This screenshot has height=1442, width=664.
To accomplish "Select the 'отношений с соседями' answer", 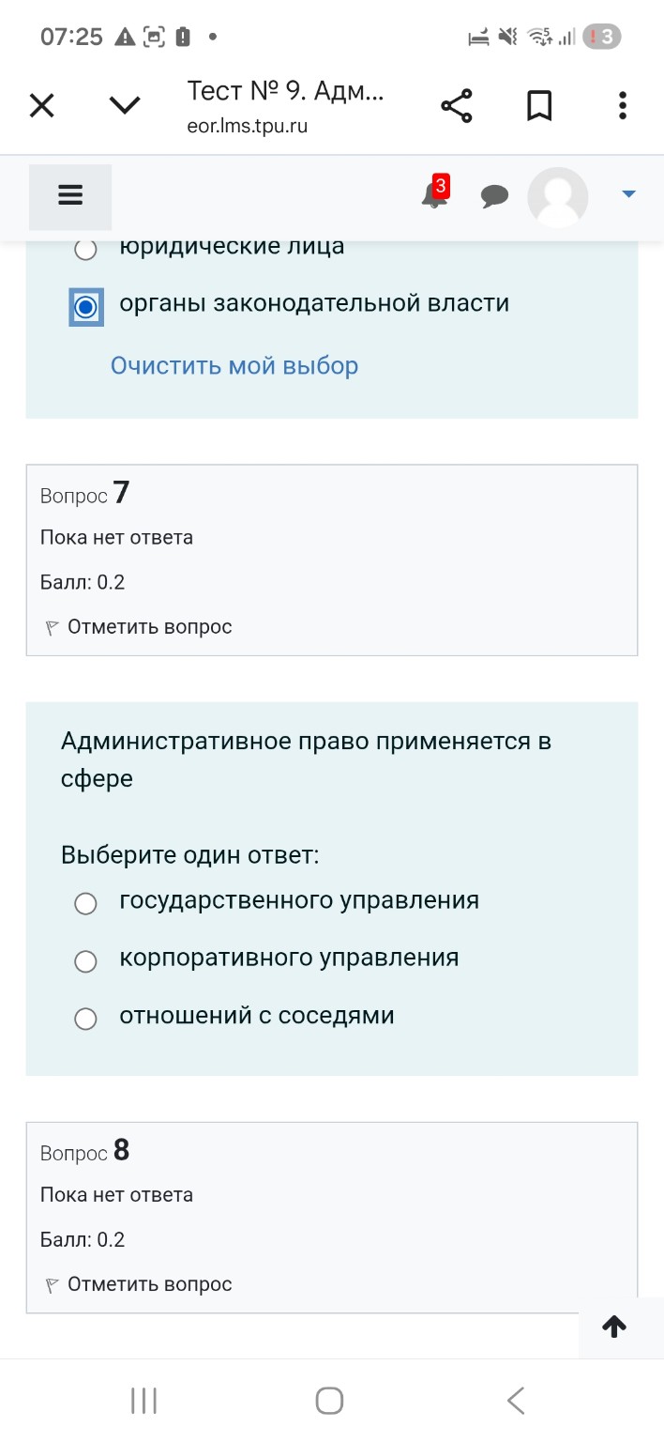I will 85,1018.
